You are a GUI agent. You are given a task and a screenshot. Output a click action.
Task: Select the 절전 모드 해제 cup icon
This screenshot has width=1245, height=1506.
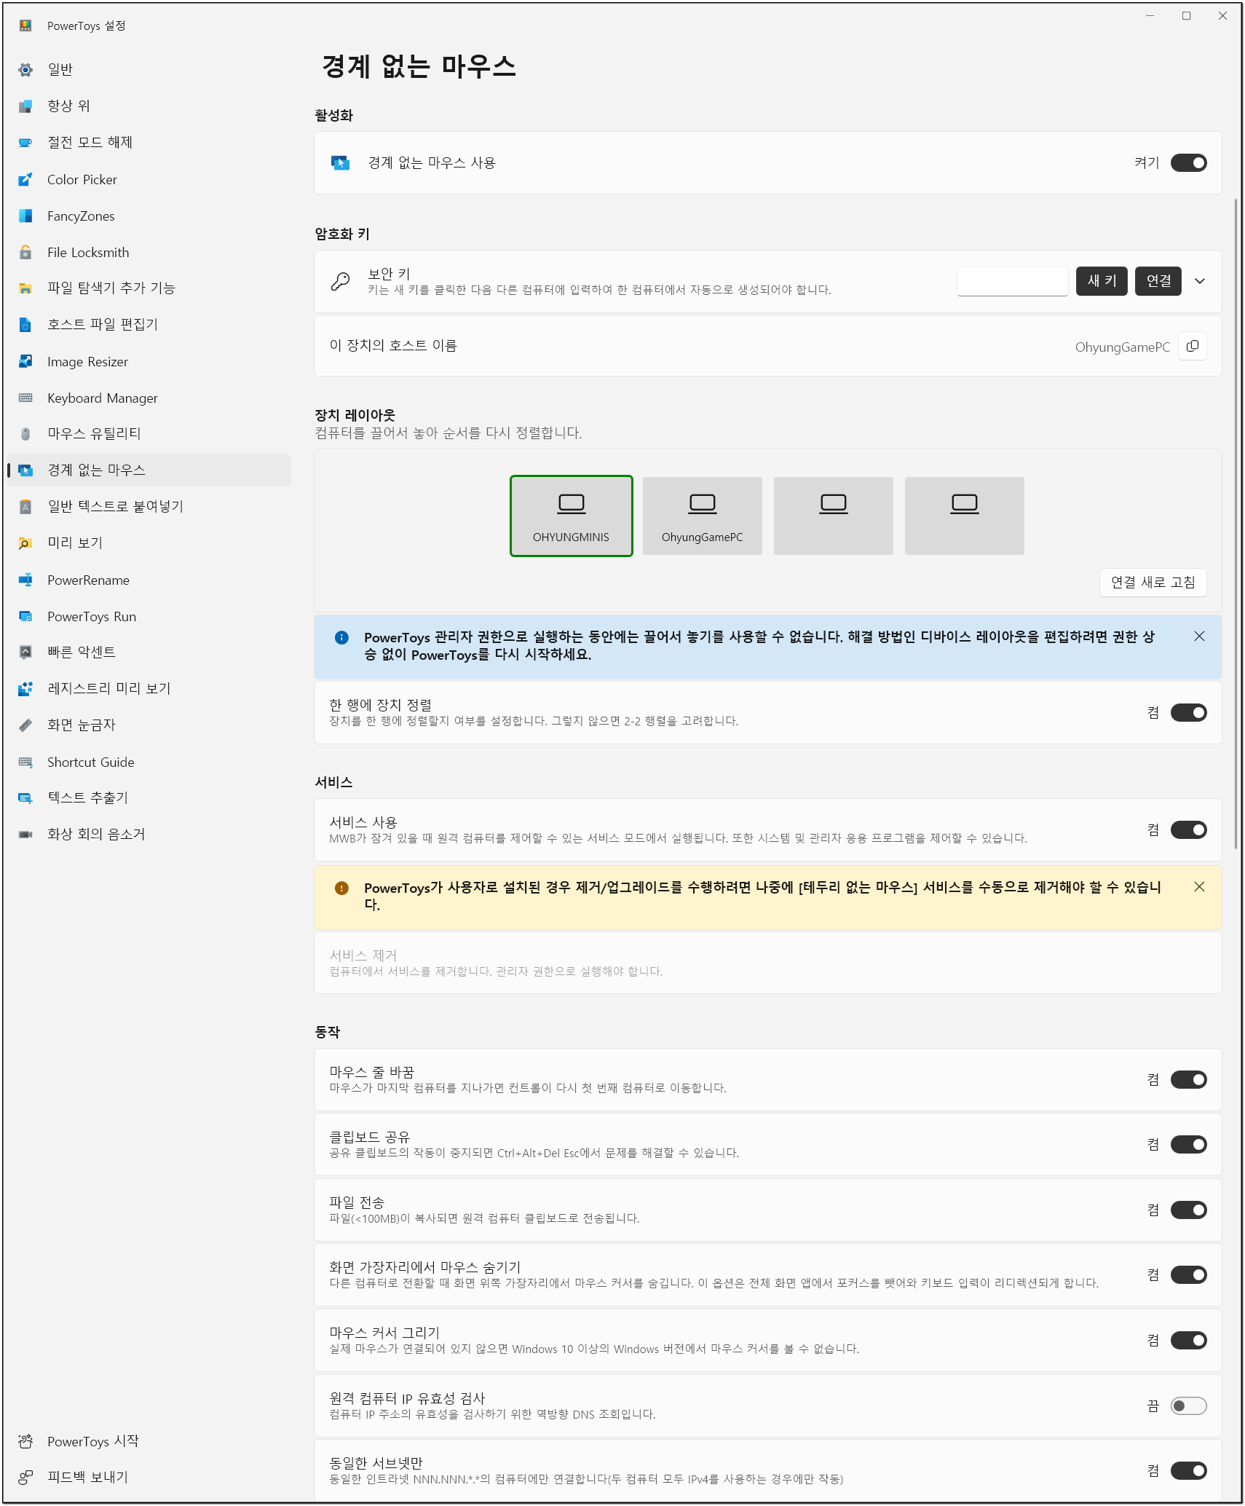coord(25,143)
